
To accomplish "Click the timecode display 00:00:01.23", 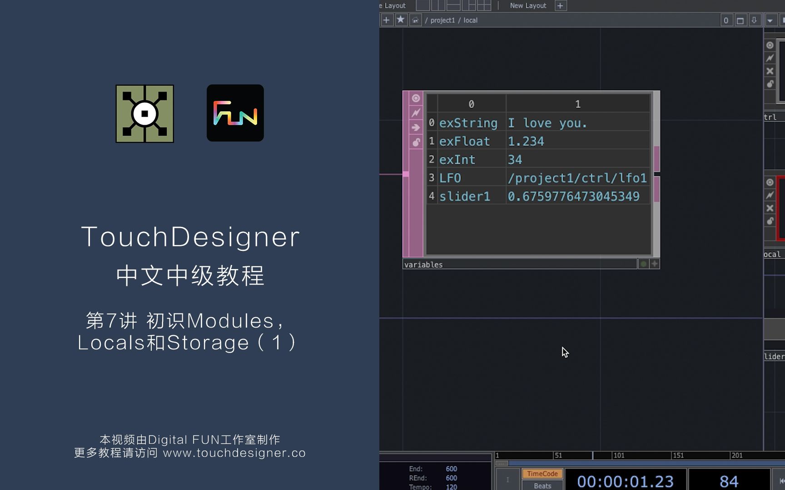I will [x=625, y=480].
